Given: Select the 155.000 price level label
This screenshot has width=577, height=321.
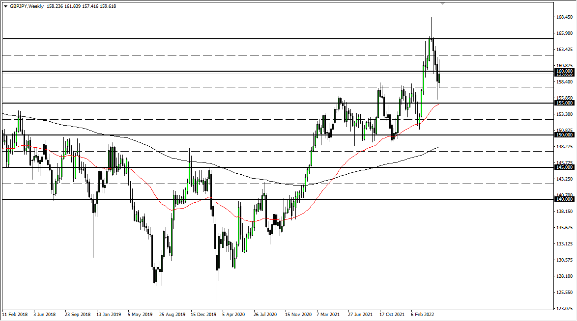Looking at the screenshot, I should pyautogui.click(x=563, y=104).
